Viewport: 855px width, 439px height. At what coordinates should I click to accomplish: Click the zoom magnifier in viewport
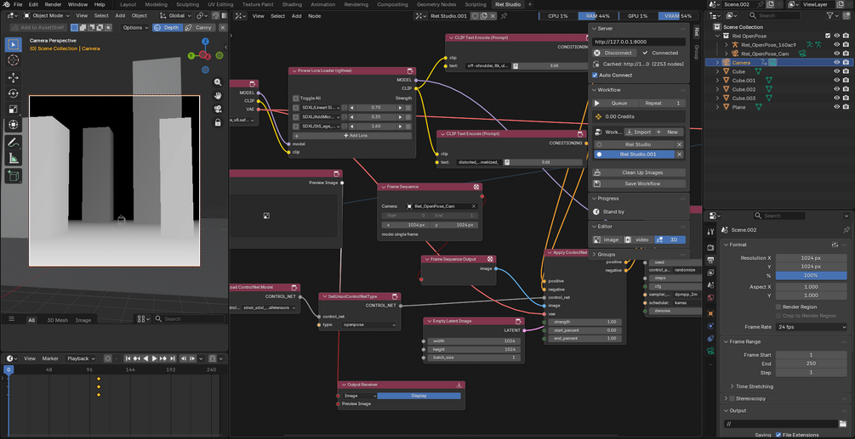[x=218, y=82]
